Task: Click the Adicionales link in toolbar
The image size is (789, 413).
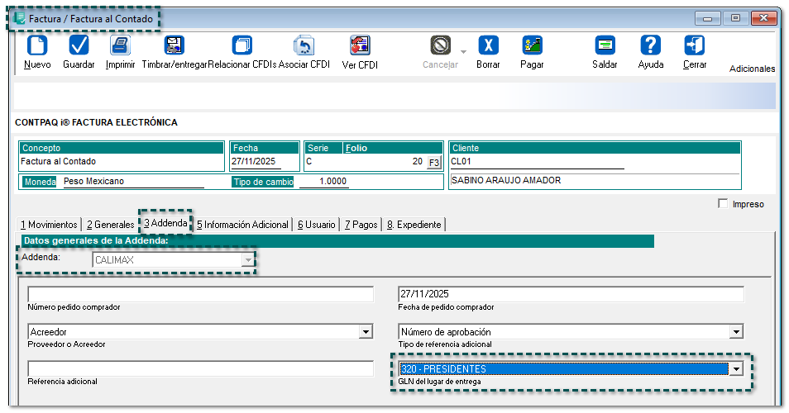Action: click(752, 69)
